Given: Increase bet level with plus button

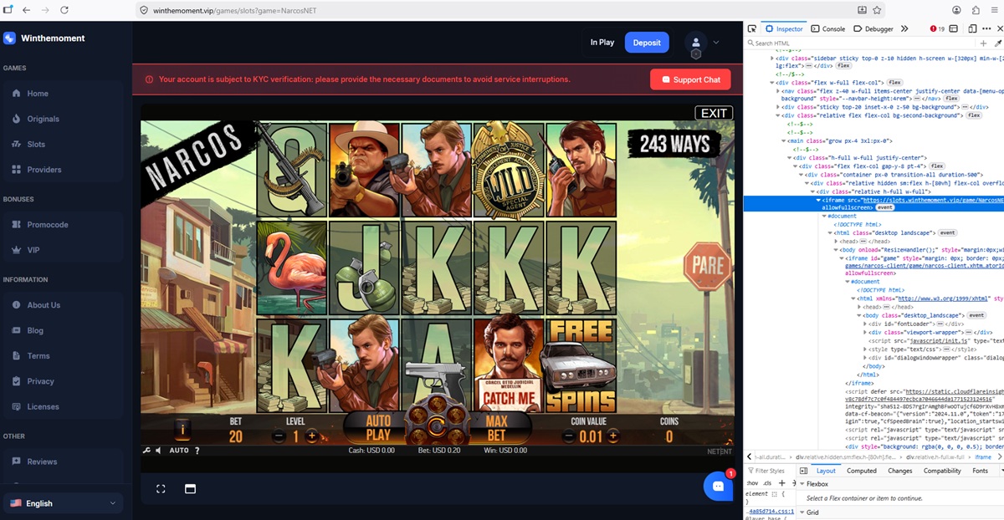Looking at the screenshot, I should pyautogui.click(x=312, y=436).
